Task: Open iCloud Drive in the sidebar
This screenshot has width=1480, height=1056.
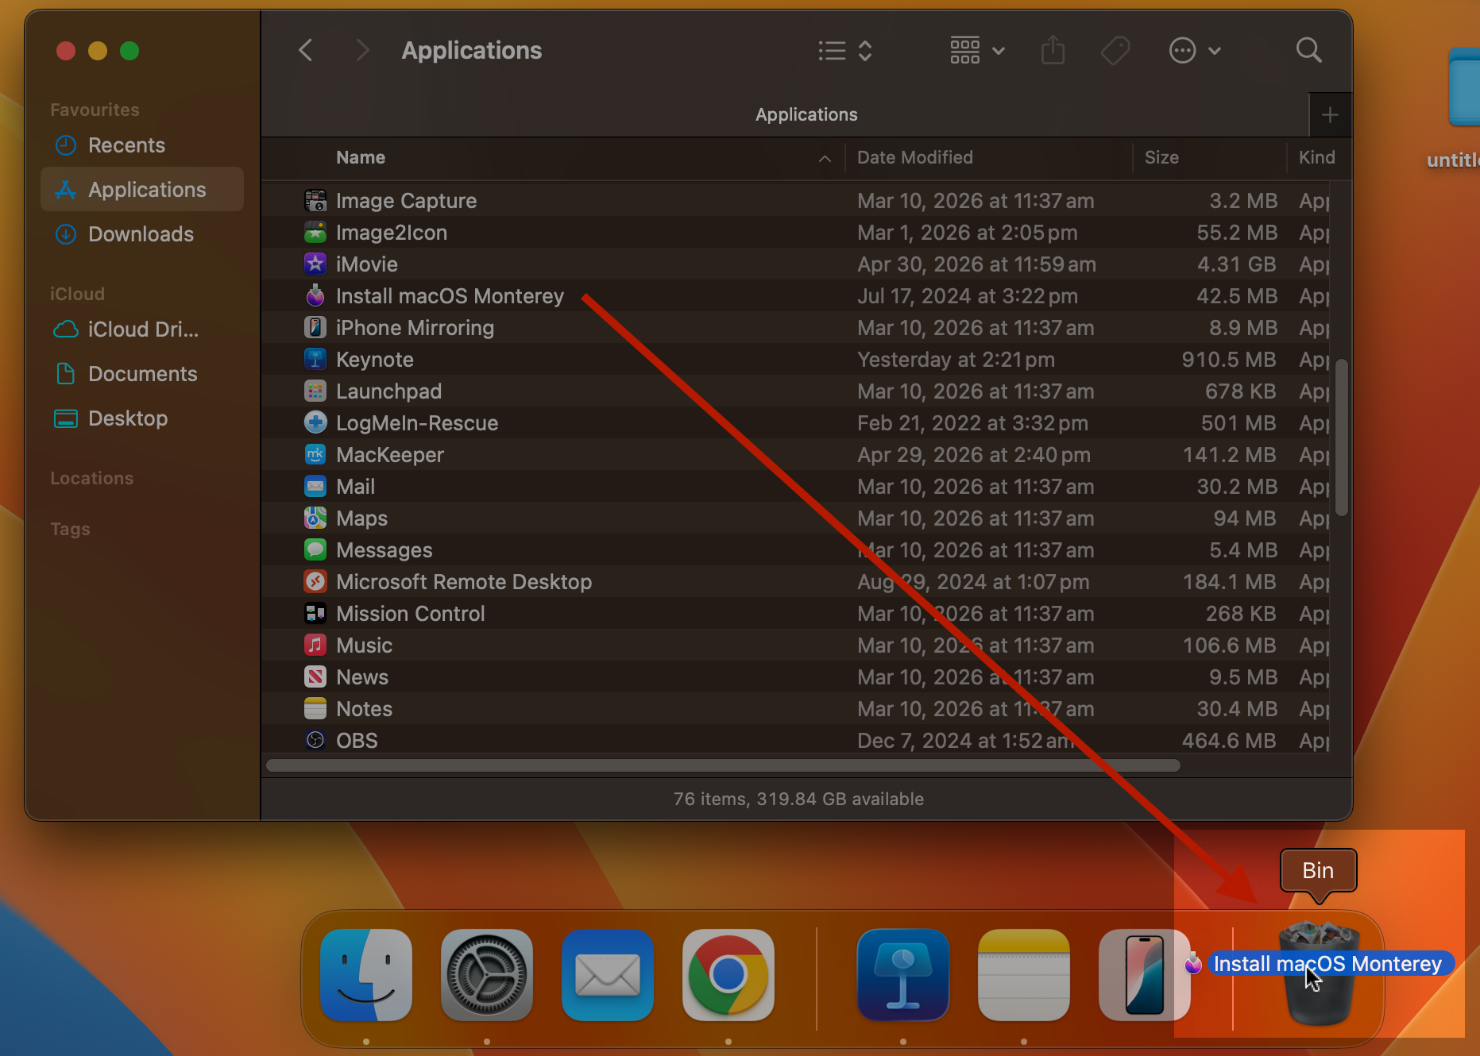Action: (x=142, y=330)
